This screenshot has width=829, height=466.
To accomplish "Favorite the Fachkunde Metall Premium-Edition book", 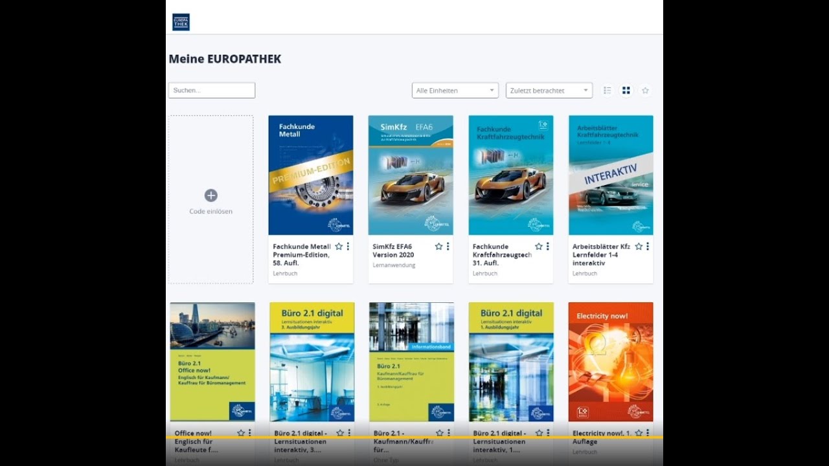I will (339, 247).
